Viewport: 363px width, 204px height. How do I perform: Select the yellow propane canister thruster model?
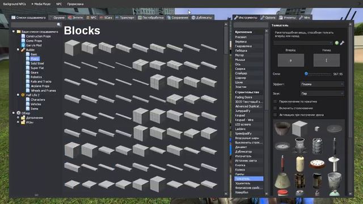[x=300, y=163]
